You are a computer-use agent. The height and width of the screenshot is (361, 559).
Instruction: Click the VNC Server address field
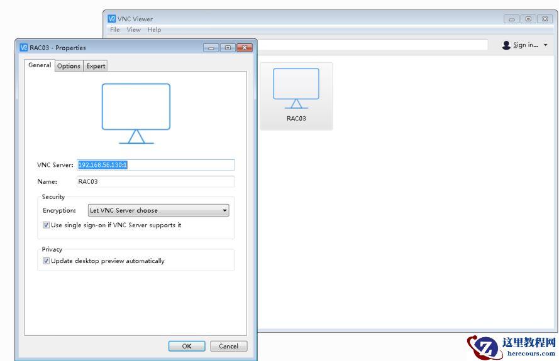(156, 165)
